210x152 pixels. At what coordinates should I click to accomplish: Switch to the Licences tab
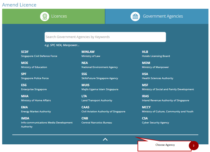point(54,17)
